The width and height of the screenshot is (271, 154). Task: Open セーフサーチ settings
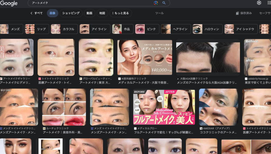[265, 13]
